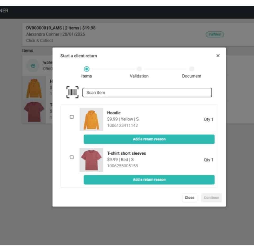Close the client return dialog with X
Image resolution: width=254 pixels, height=250 pixels.
[x=218, y=56]
